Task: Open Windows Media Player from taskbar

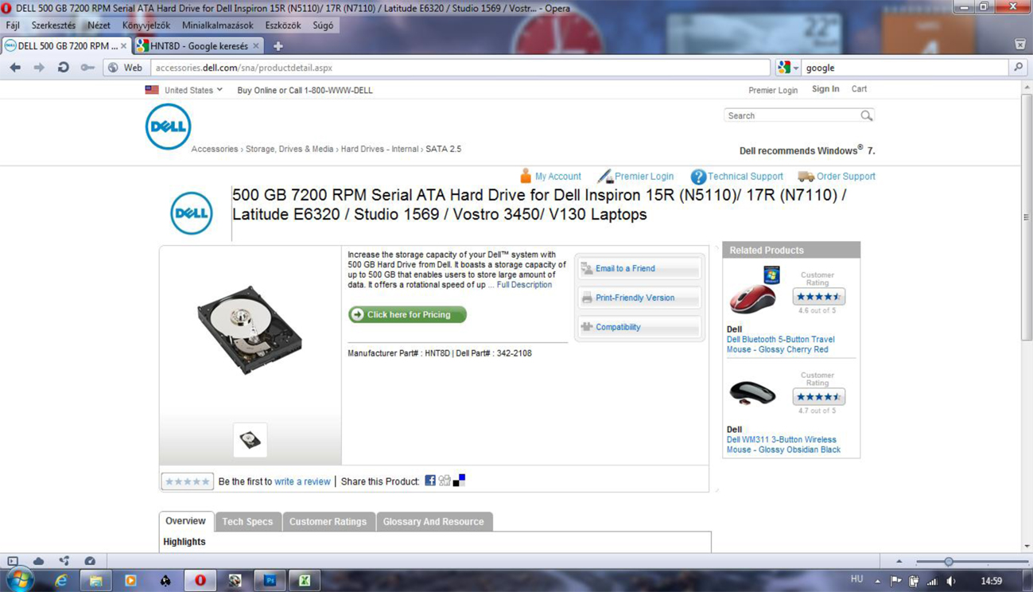Action: [130, 581]
